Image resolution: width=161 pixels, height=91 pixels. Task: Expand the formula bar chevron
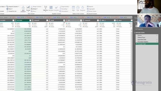point(131,17)
